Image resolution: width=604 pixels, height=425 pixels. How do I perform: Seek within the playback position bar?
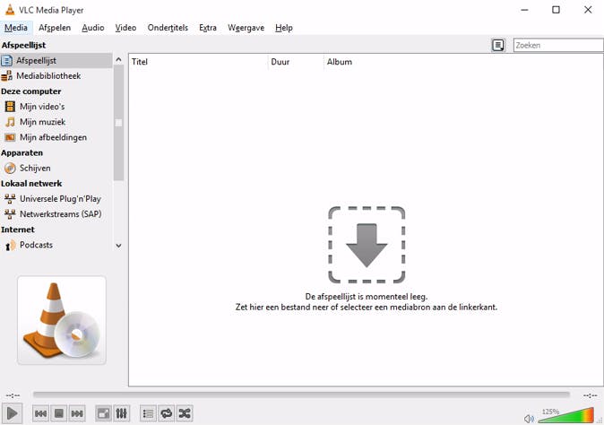(x=301, y=395)
